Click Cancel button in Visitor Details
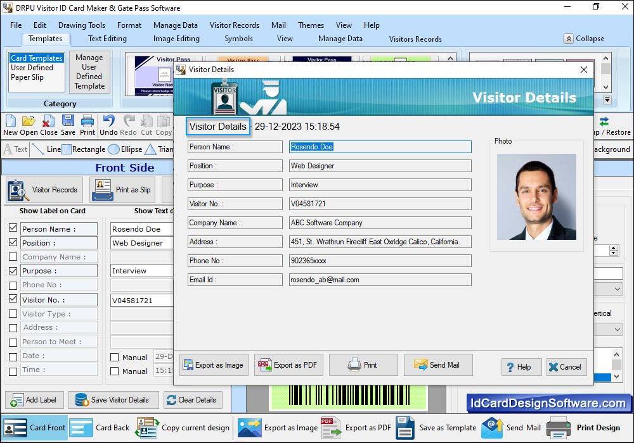634x443 pixels. (x=566, y=367)
